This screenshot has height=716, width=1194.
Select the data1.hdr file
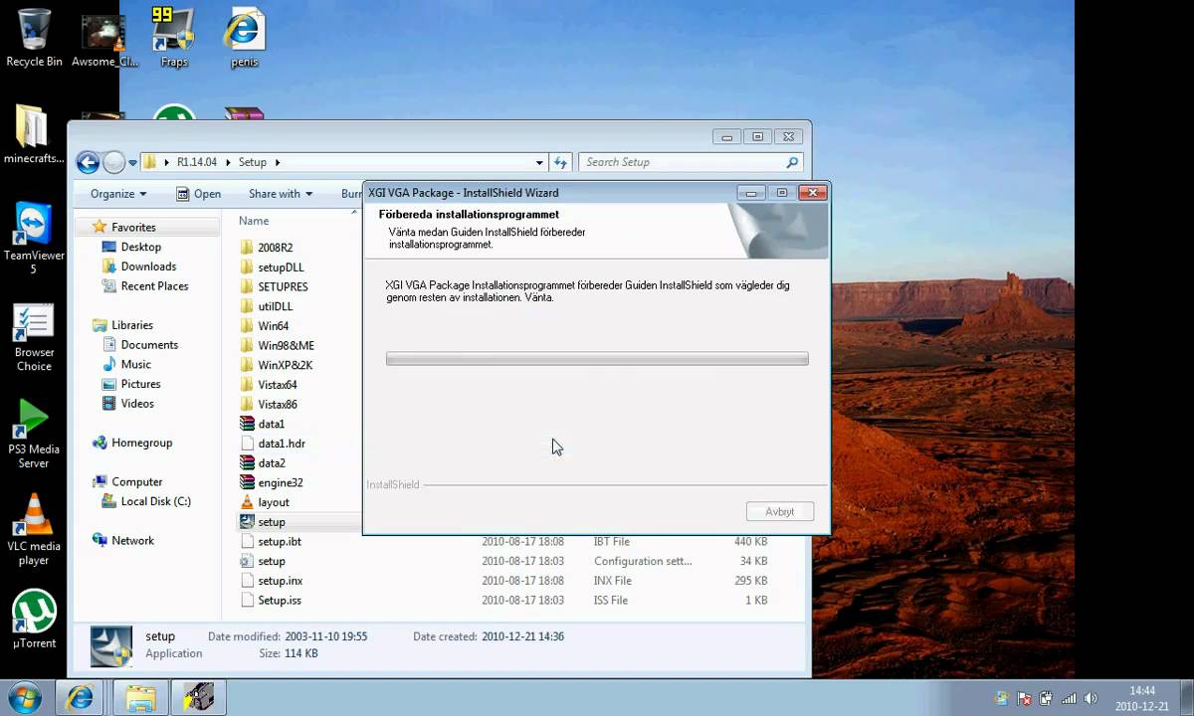282,444
